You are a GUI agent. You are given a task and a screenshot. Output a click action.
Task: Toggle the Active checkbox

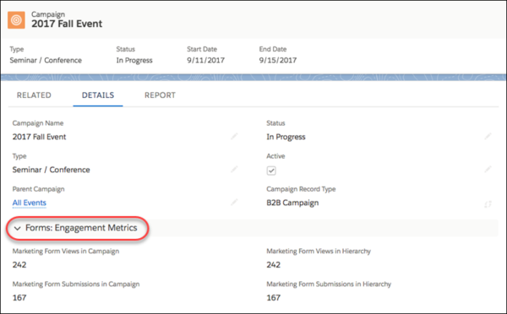click(x=271, y=171)
